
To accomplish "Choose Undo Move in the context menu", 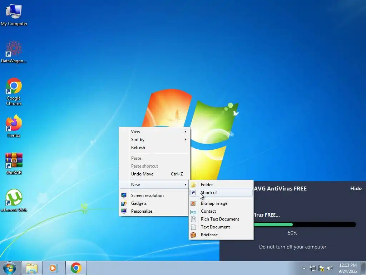I will coord(154,174).
